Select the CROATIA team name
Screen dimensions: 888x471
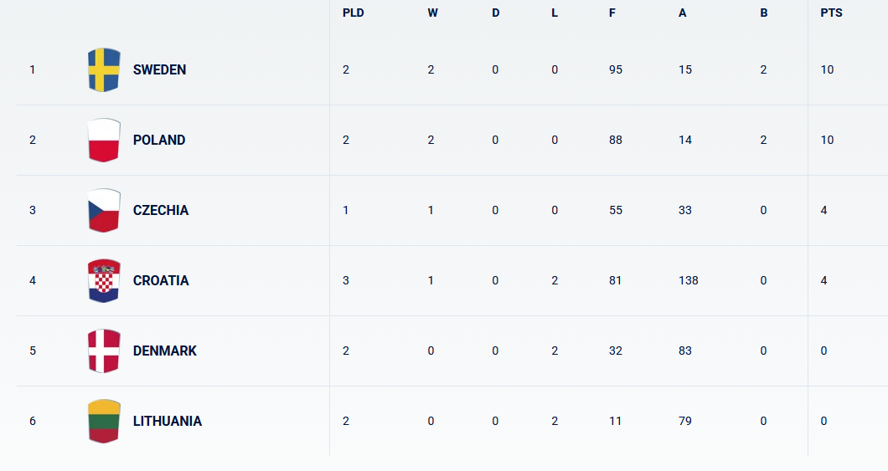(161, 280)
